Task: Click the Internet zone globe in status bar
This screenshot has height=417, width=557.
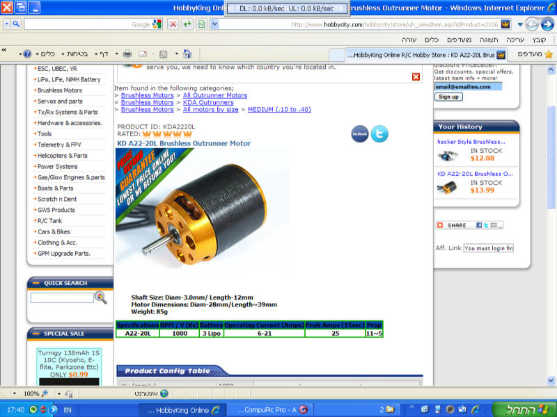Action: (164, 393)
